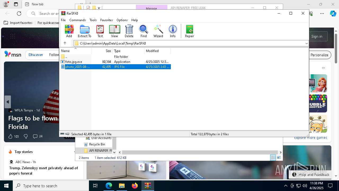This screenshot has height=191, width=339.
Task: Click the Repair archive icon
Action: [x=189, y=31]
